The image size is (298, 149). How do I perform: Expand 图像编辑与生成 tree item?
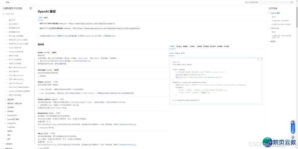(14, 28)
